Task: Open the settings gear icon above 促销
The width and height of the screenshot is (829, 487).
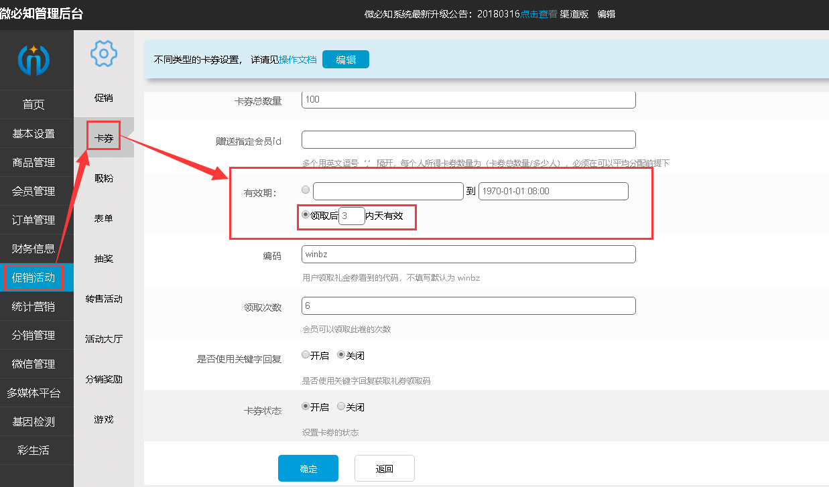Action: (103, 54)
